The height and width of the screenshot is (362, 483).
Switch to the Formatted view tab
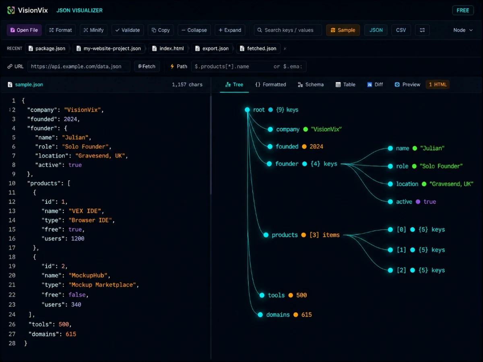point(270,84)
